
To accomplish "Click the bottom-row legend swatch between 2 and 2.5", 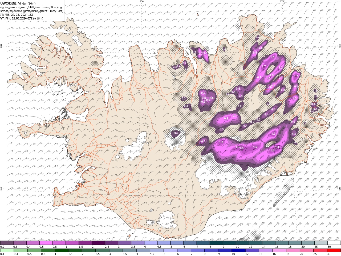I will tap(88, 250).
